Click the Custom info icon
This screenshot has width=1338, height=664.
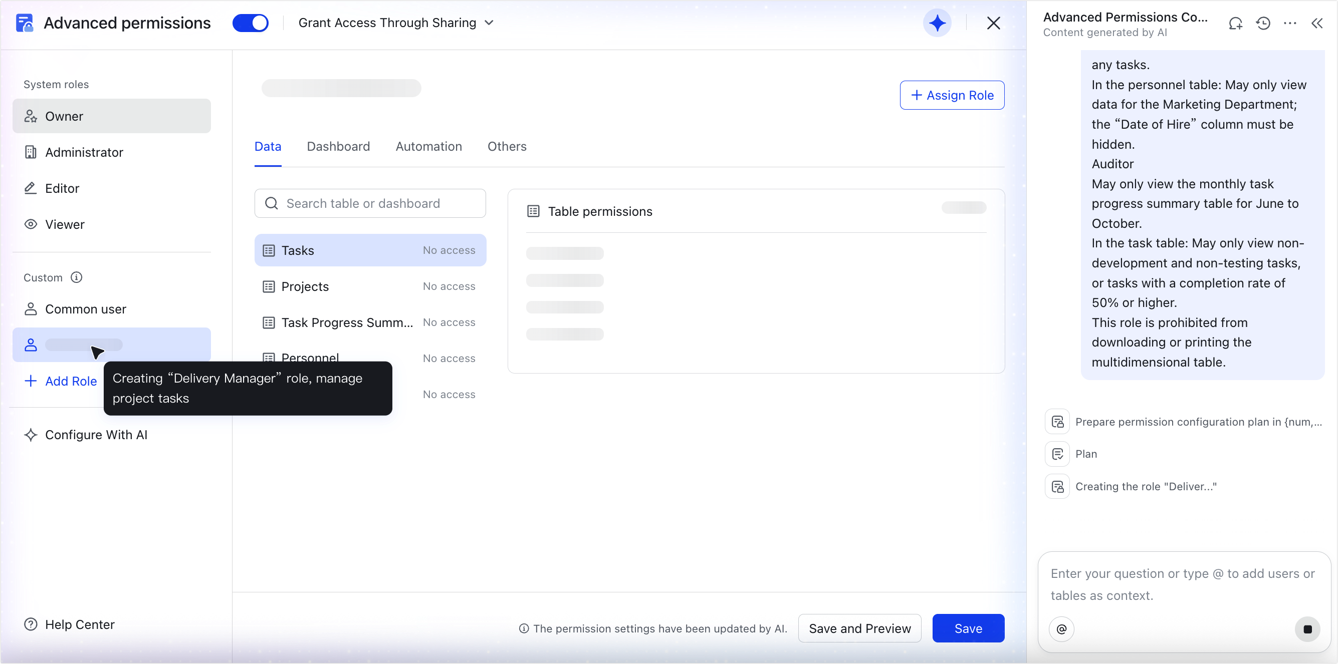(76, 277)
